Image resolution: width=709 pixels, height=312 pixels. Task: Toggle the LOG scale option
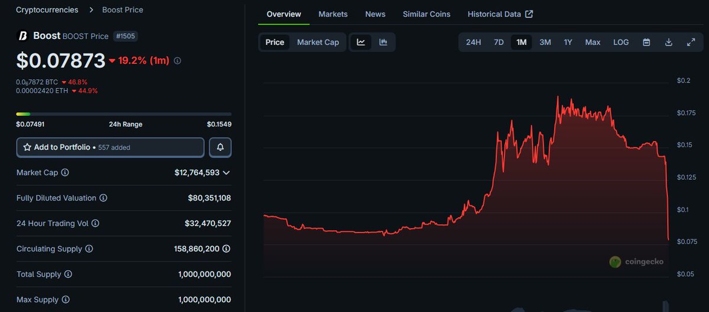tap(621, 42)
